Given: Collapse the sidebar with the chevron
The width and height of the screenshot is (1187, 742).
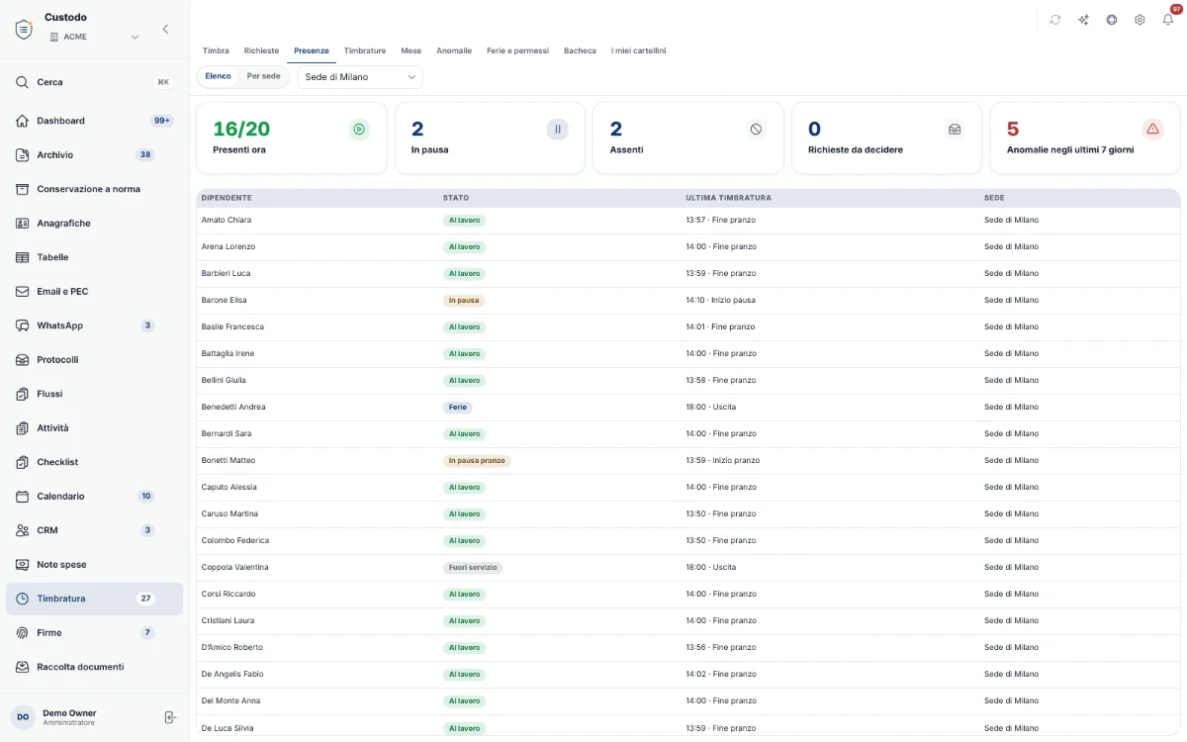Looking at the screenshot, I should pos(165,30).
